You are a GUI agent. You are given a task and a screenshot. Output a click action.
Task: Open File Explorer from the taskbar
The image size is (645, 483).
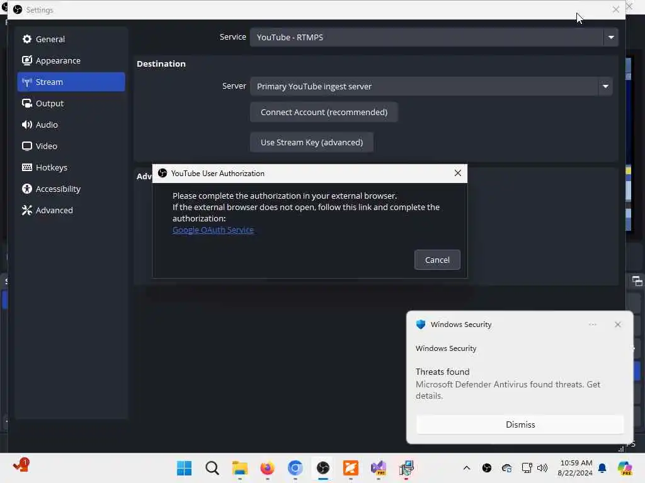[x=239, y=468]
